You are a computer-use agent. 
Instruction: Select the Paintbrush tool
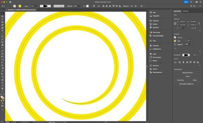pos(2,39)
